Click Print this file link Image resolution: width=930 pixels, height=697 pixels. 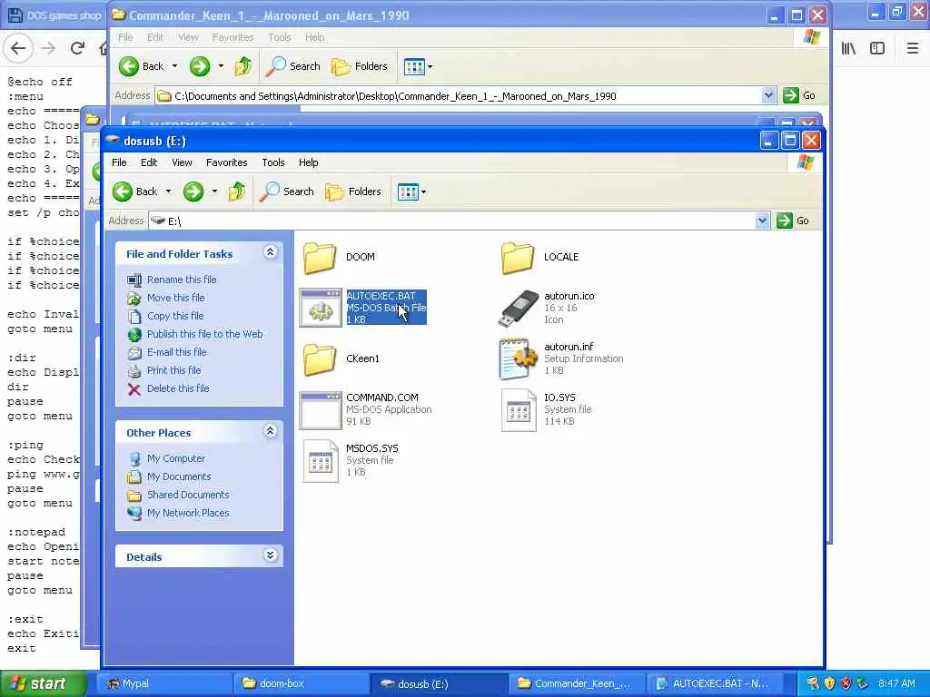tap(173, 370)
